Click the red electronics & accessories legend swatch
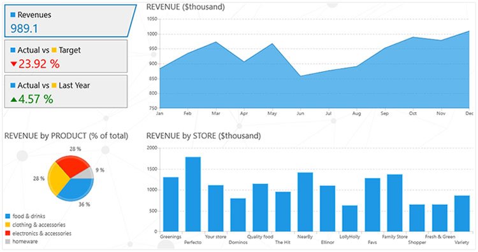The width and height of the screenshot is (478, 252). 8,234
